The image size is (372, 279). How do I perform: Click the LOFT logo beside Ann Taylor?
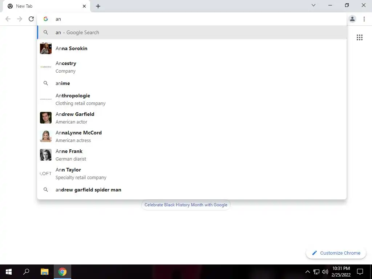[x=46, y=173]
